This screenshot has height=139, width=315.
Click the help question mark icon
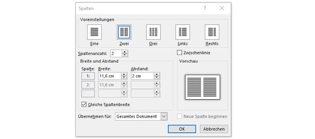coord(205,8)
